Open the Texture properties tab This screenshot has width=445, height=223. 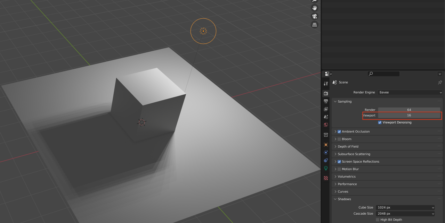click(x=326, y=178)
